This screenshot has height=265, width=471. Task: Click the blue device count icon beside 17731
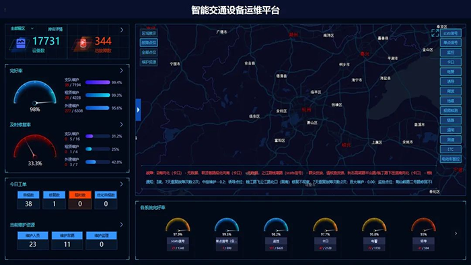20,44
